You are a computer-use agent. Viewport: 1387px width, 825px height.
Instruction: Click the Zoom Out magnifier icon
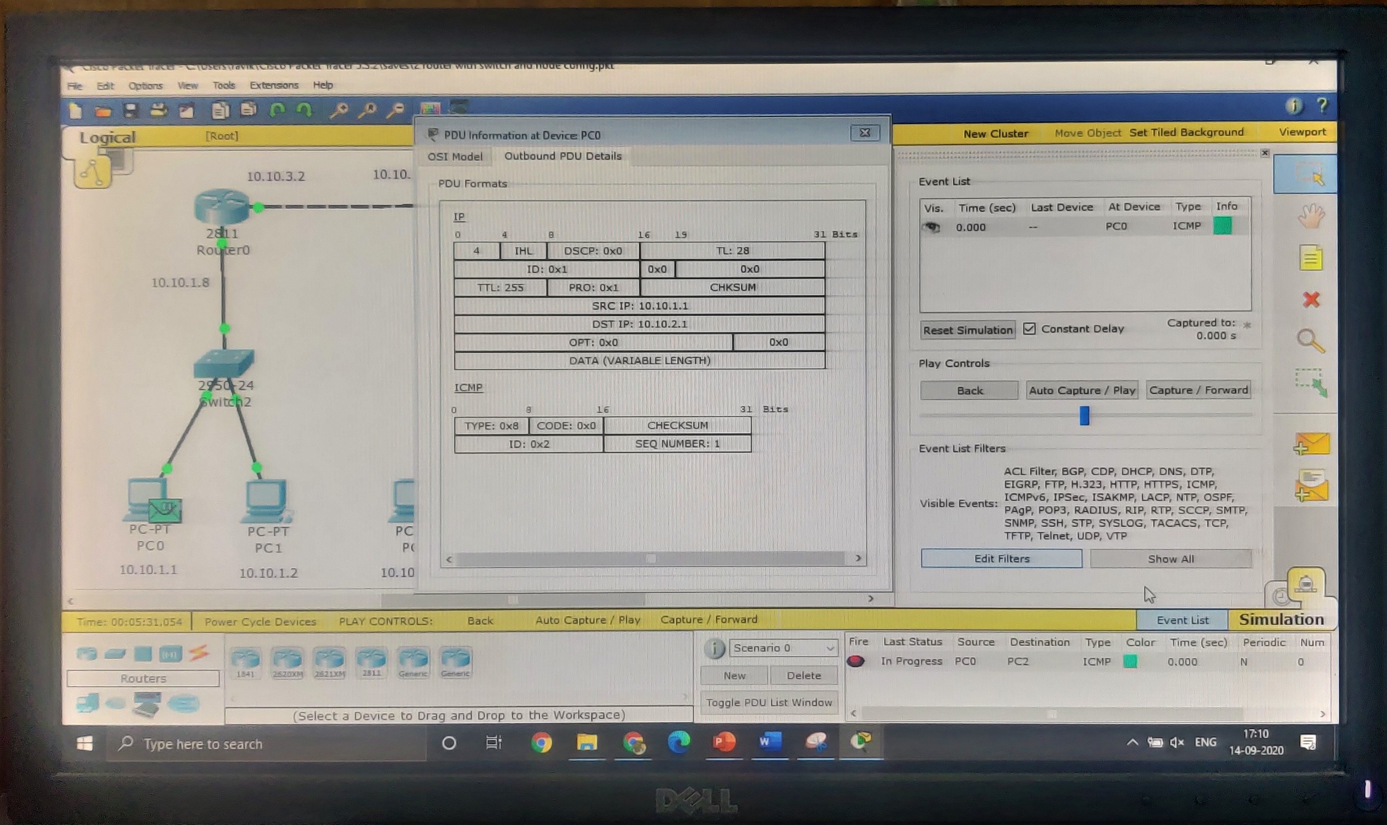click(395, 110)
